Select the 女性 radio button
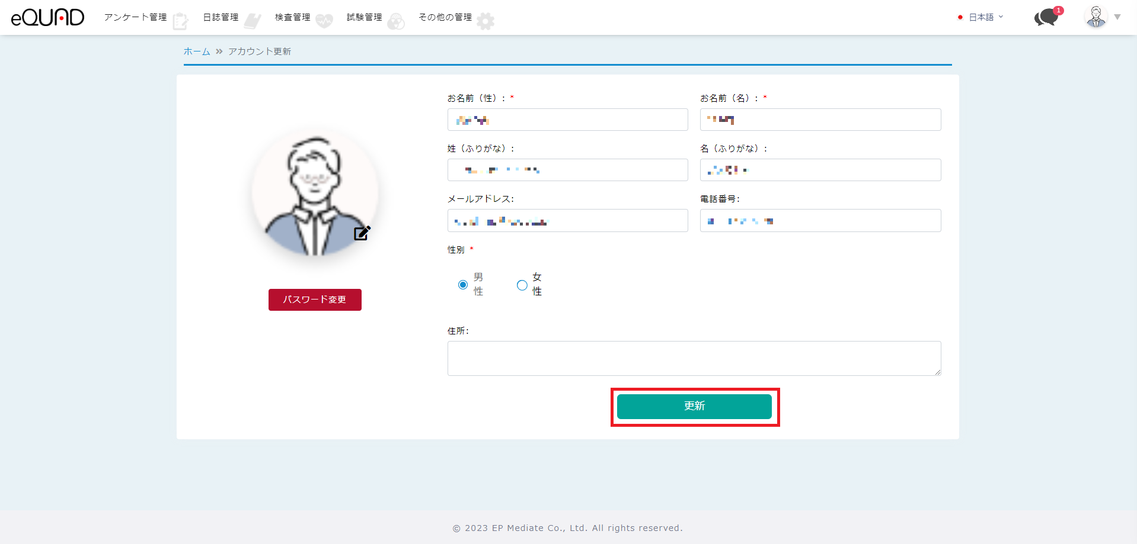The image size is (1137, 544). [x=522, y=285]
